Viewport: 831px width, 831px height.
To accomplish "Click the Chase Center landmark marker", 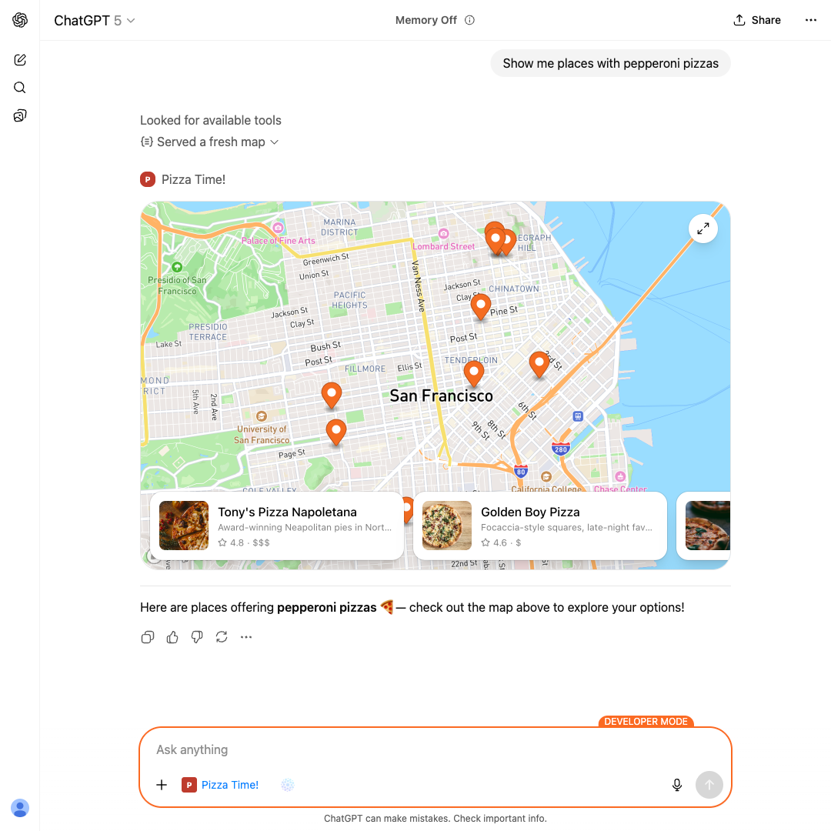I will click(x=620, y=476).
